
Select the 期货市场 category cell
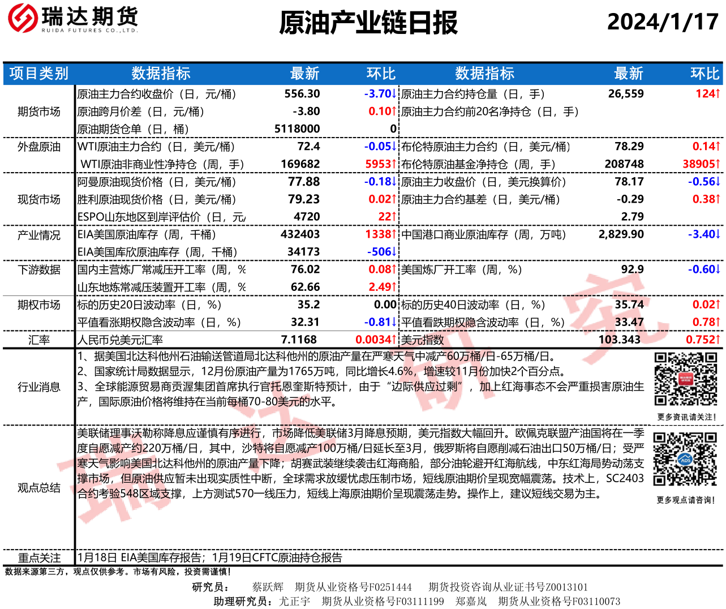point(38,111)
